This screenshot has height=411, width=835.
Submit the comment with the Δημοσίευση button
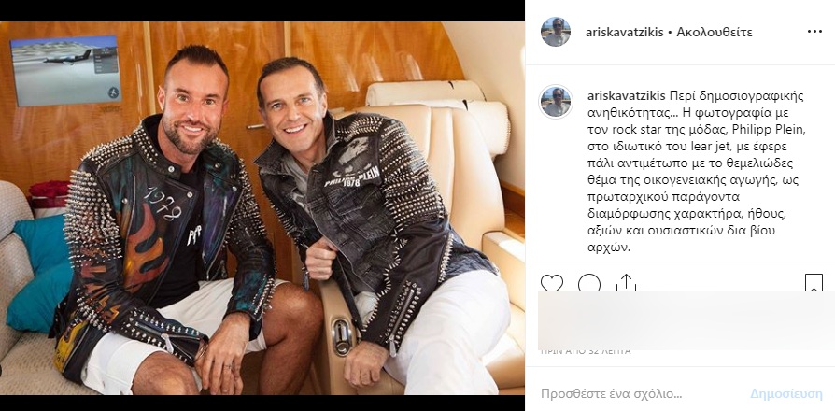click(x=786, y=394)
